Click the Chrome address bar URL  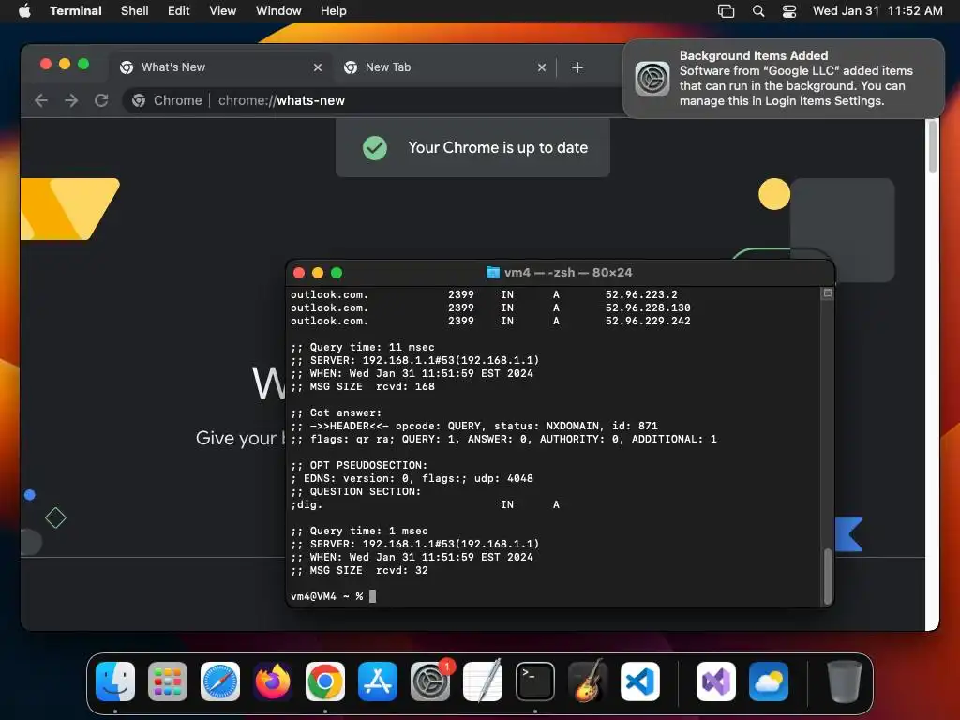tap(281, 100)
